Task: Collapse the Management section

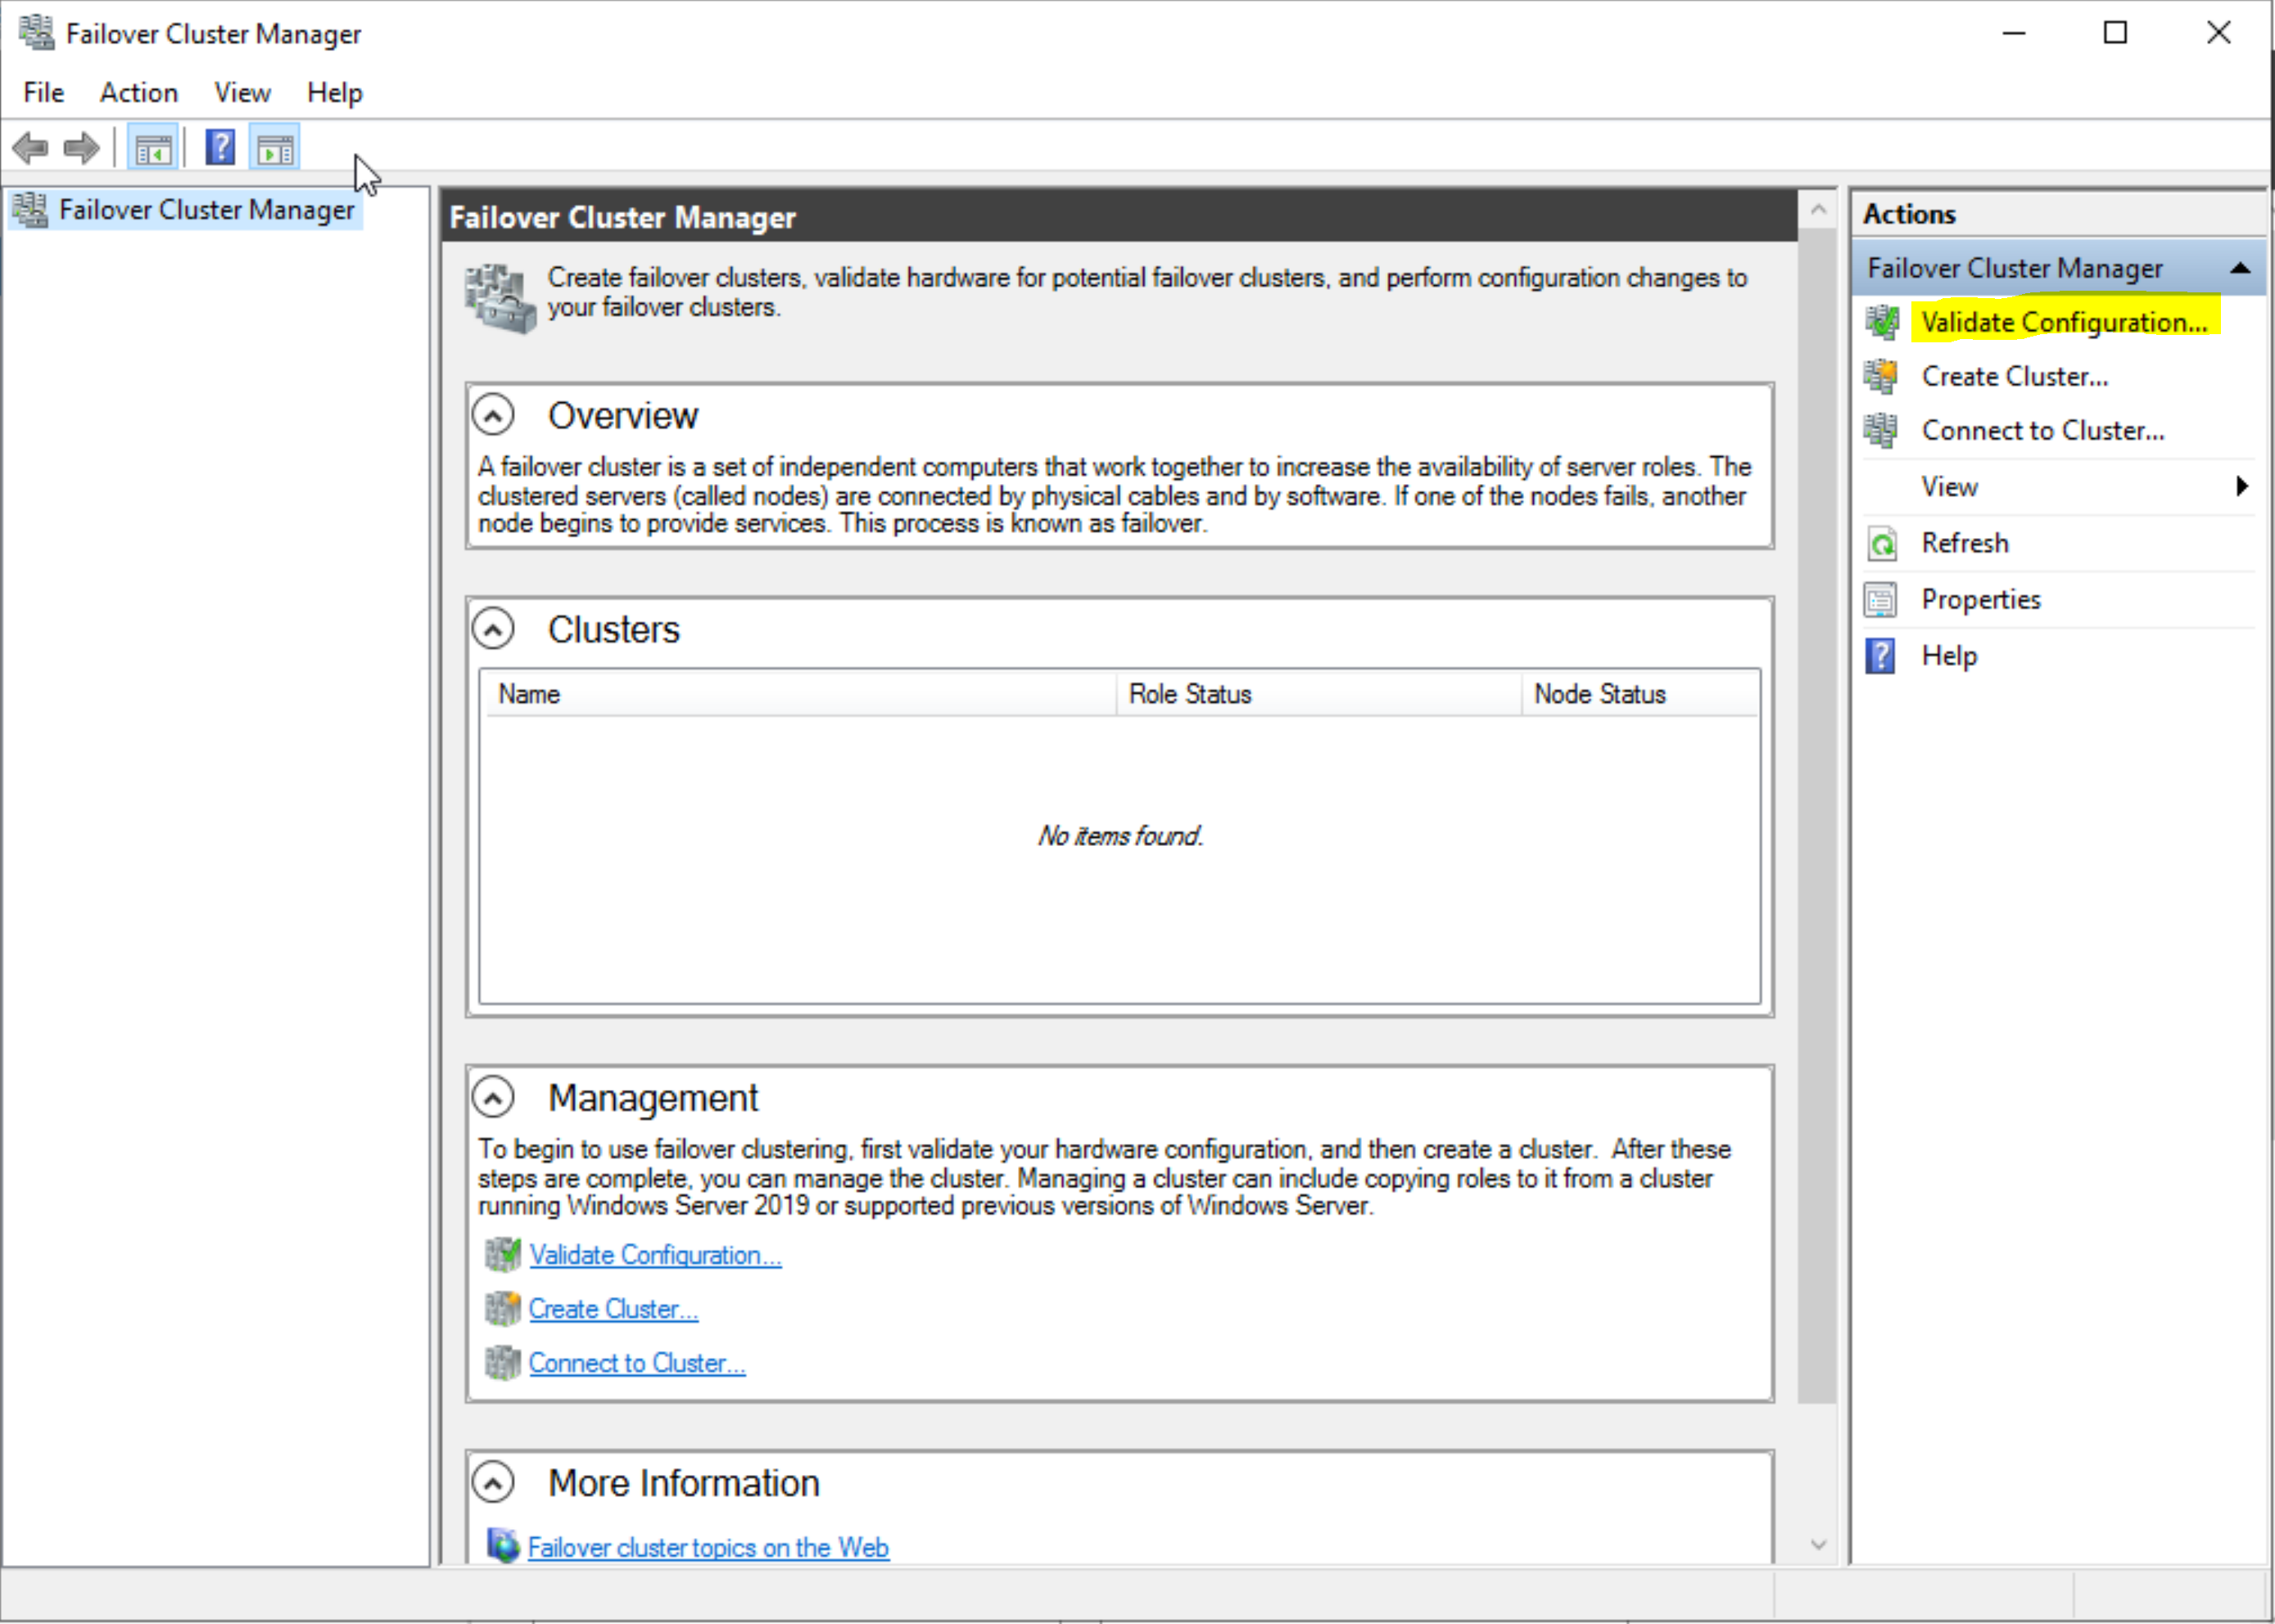Action: tap(493, 1097)
